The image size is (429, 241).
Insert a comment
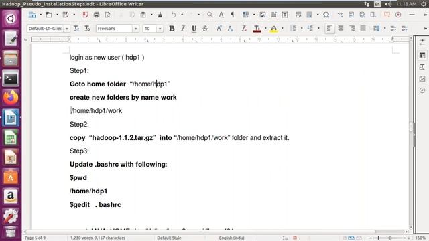(387, 15)
